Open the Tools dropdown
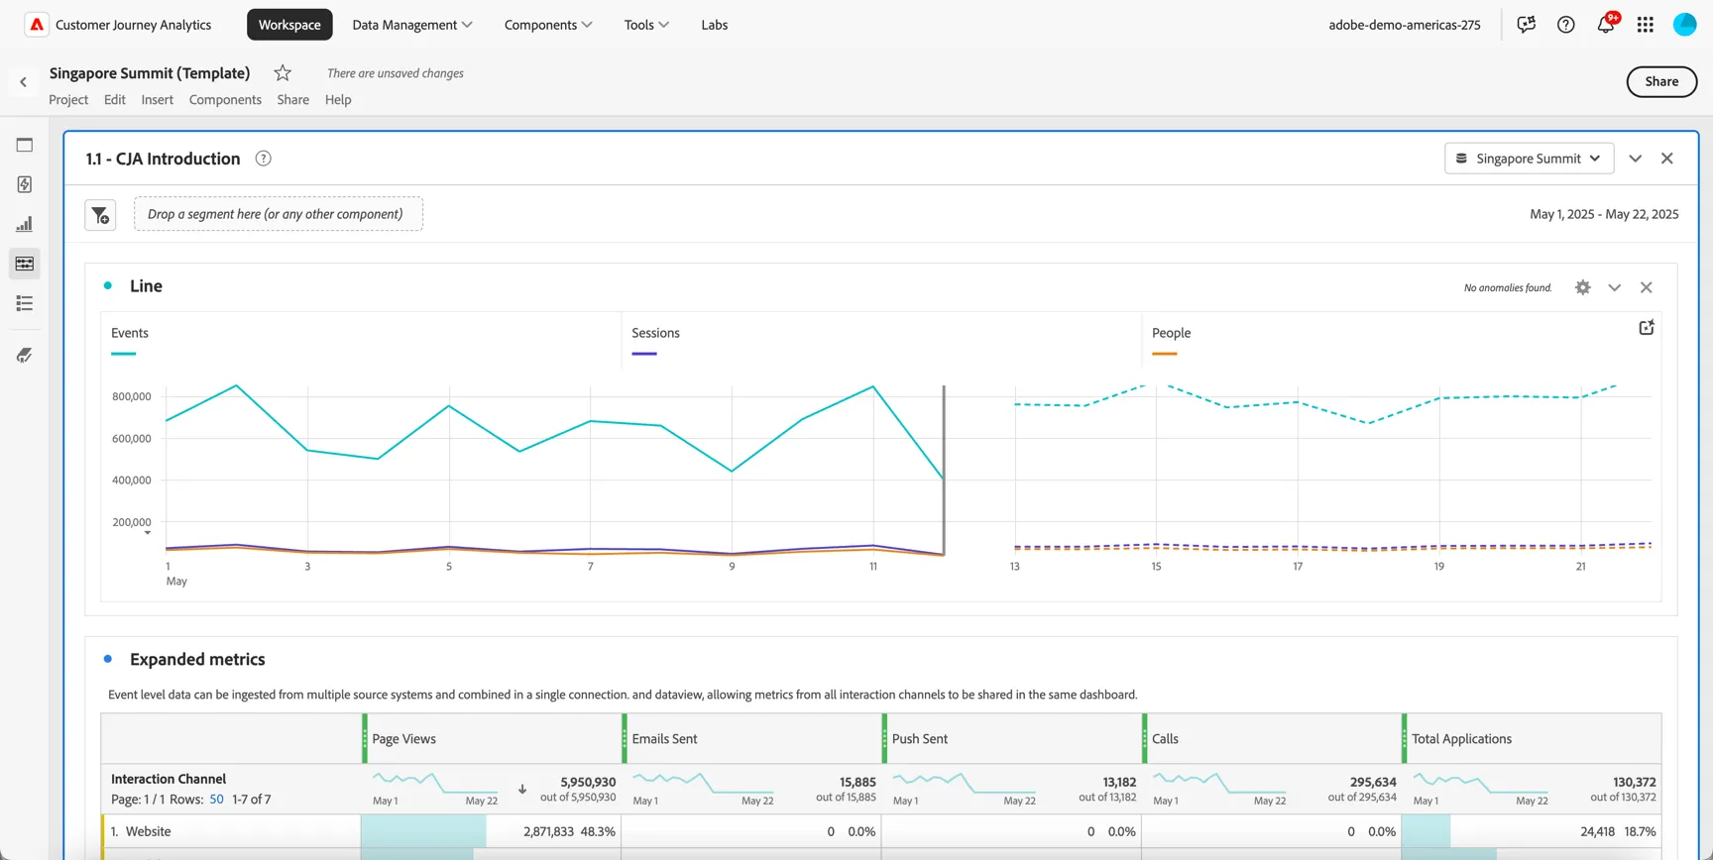Screen dimensions: 1713x860 (646, 25)
